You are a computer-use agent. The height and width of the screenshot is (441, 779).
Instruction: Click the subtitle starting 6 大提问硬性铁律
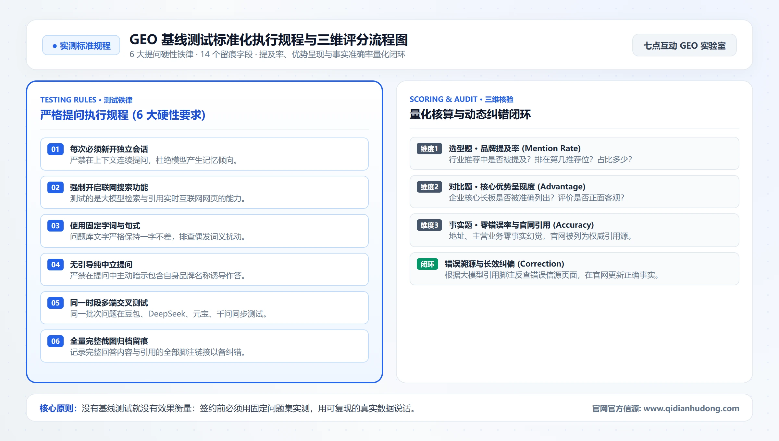click(x=267, y=54)
